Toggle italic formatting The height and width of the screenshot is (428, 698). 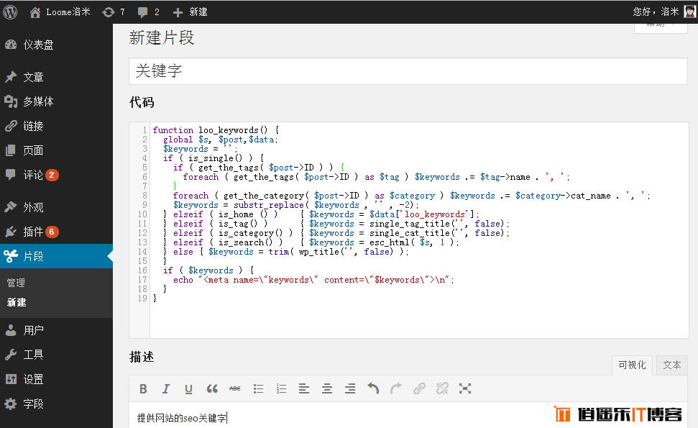[165, 389]
